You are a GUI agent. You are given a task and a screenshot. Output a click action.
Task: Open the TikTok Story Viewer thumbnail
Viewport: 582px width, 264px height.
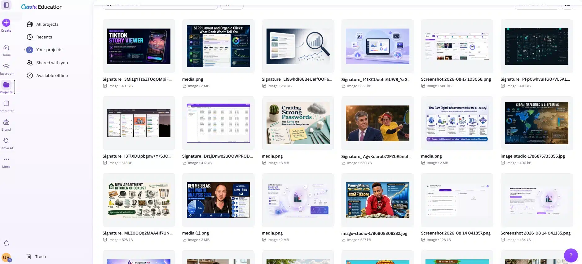pyautogui.click(x=139, y=46)
